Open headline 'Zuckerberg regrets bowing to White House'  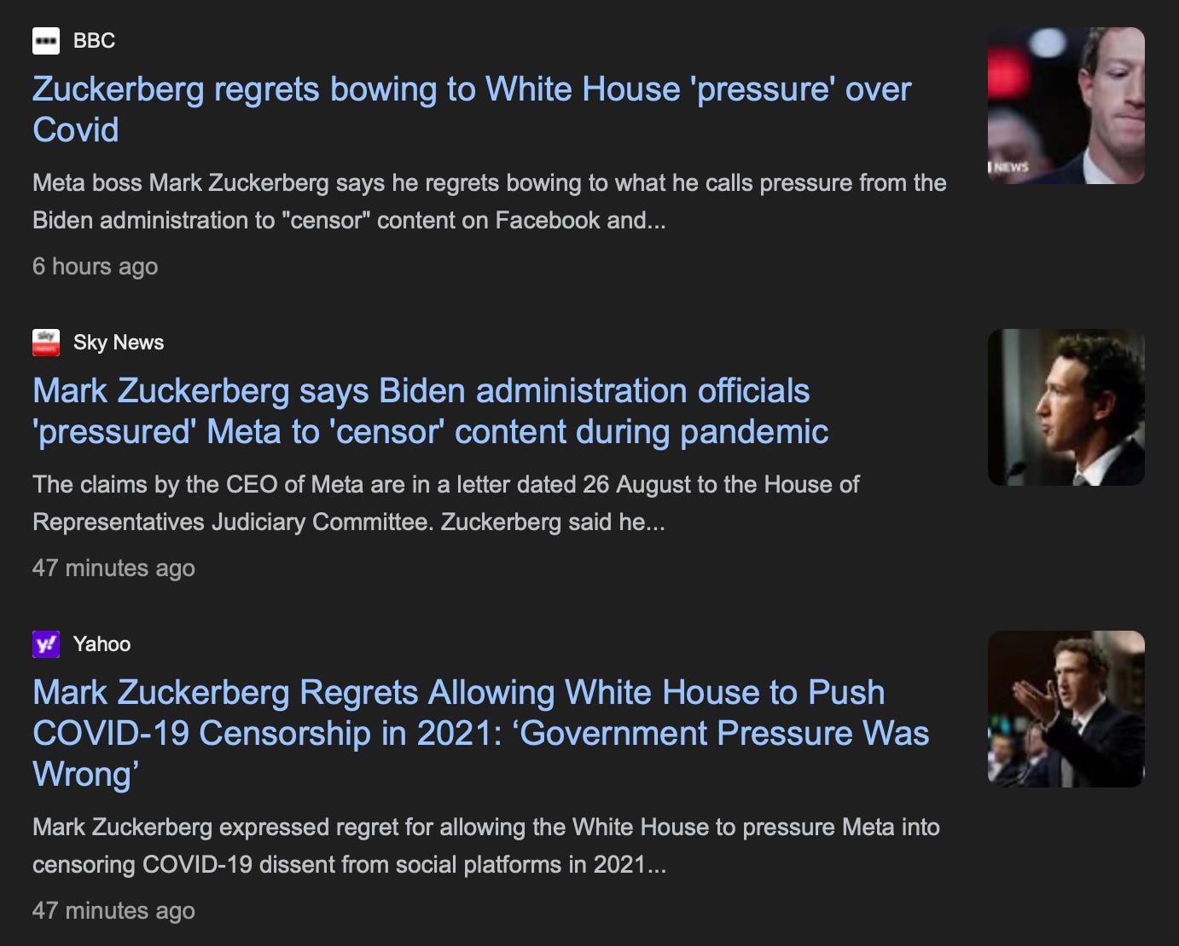[x=472, y=109]
